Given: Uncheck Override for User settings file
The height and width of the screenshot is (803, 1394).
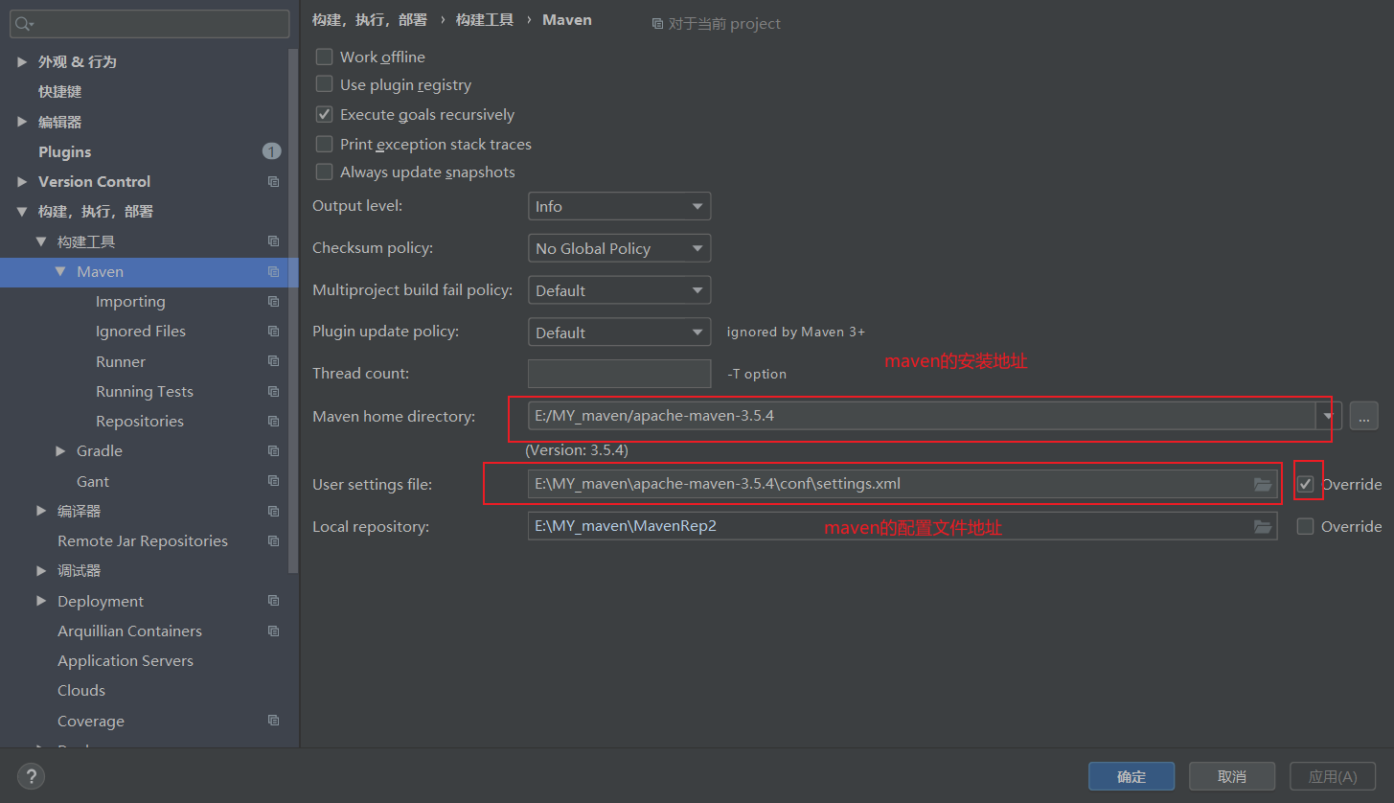Looking at the screenshot, I should 1305,485.
